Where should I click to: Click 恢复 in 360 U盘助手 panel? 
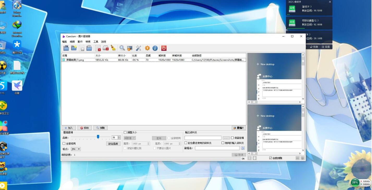pos(314,47)
